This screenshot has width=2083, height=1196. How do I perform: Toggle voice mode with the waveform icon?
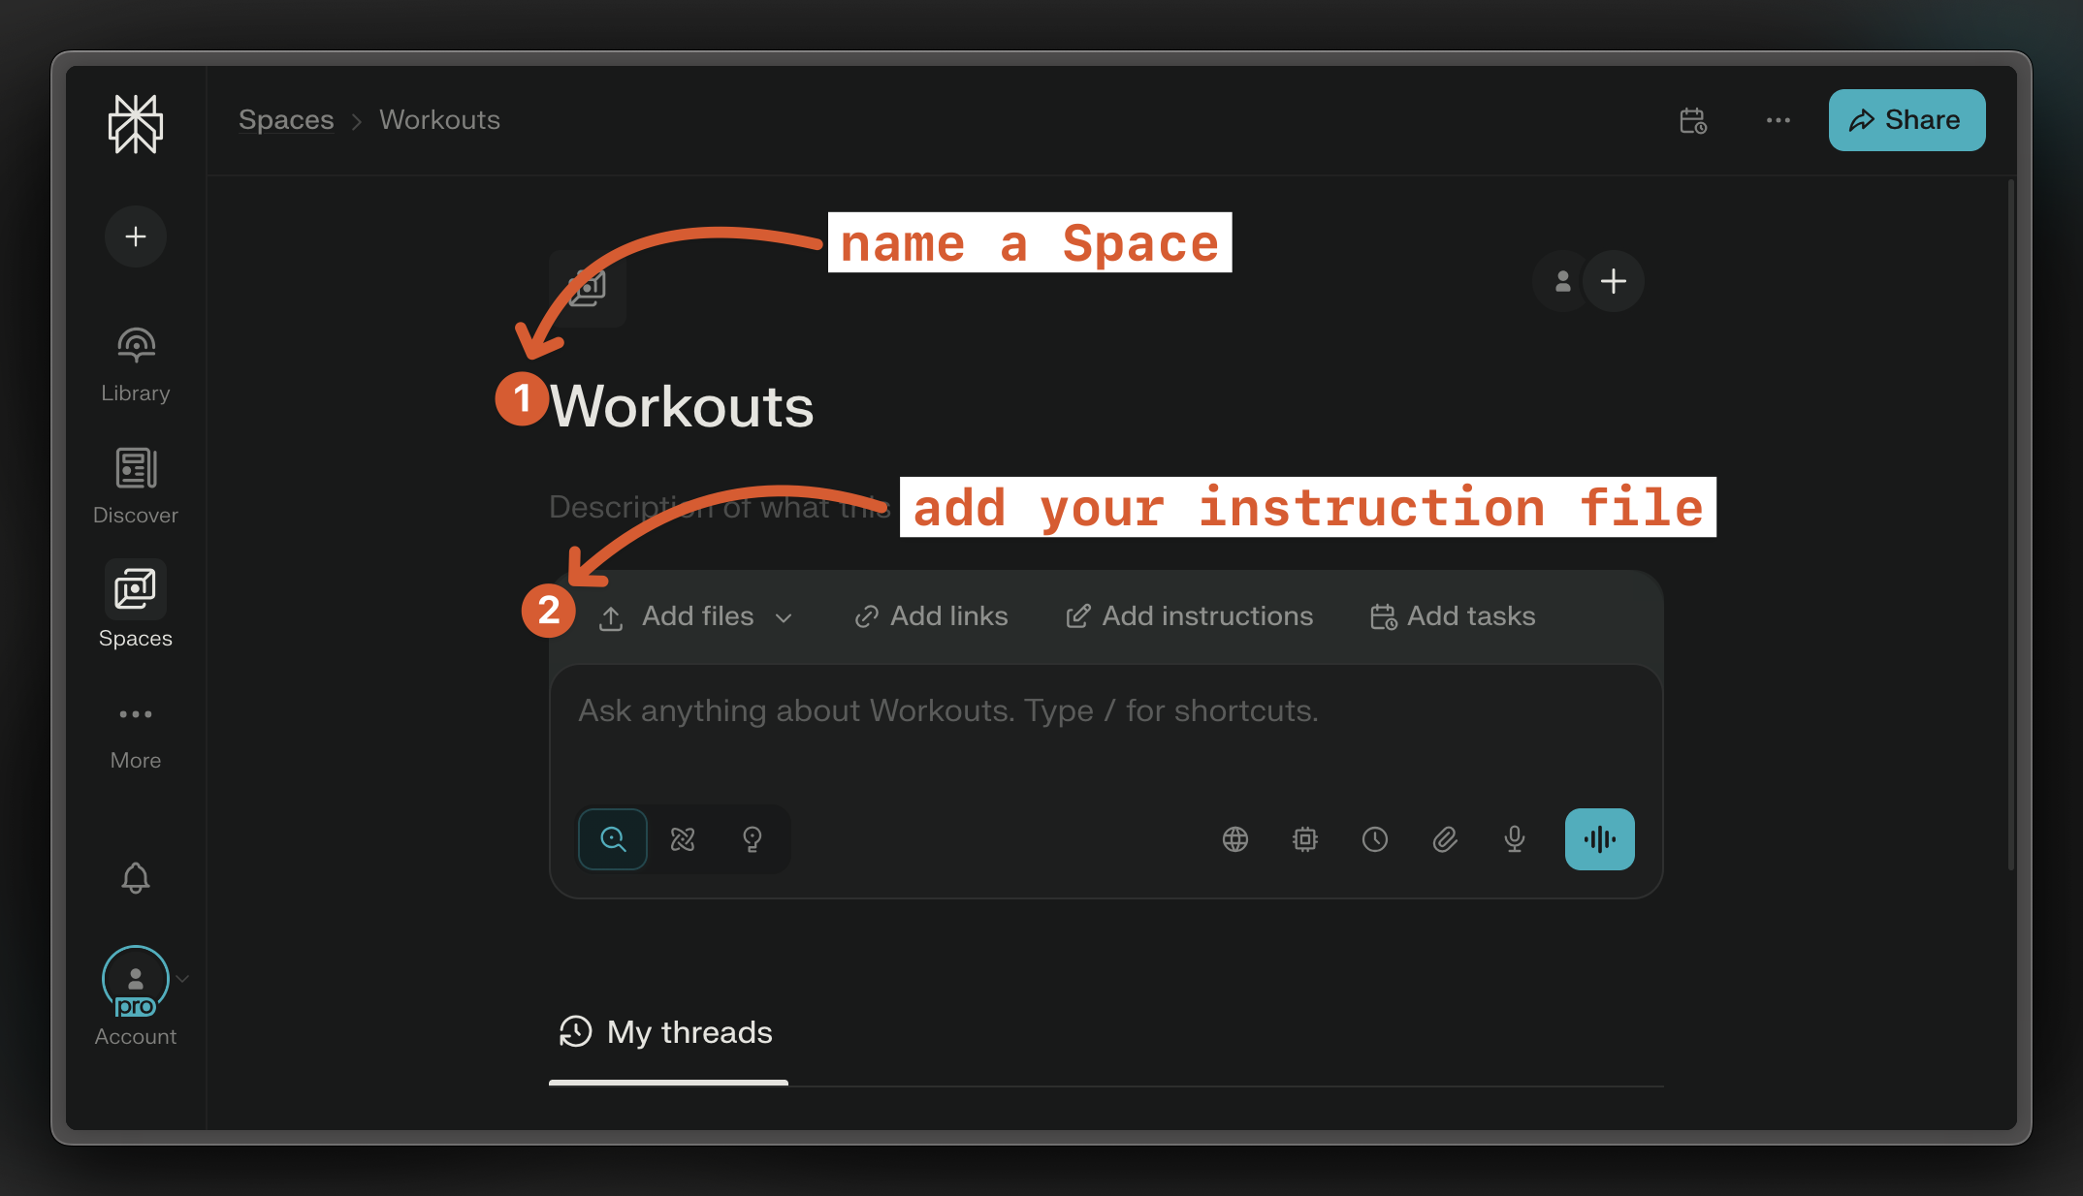coord(1599,839)
